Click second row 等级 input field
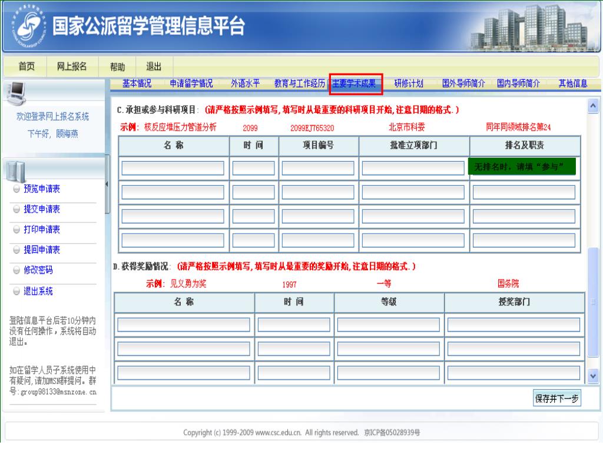603x452 pixels. pyautogui.click(x=389, y=349)
